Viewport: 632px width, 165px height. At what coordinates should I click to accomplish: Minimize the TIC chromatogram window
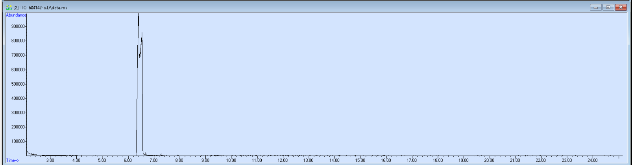pos(595,7)
